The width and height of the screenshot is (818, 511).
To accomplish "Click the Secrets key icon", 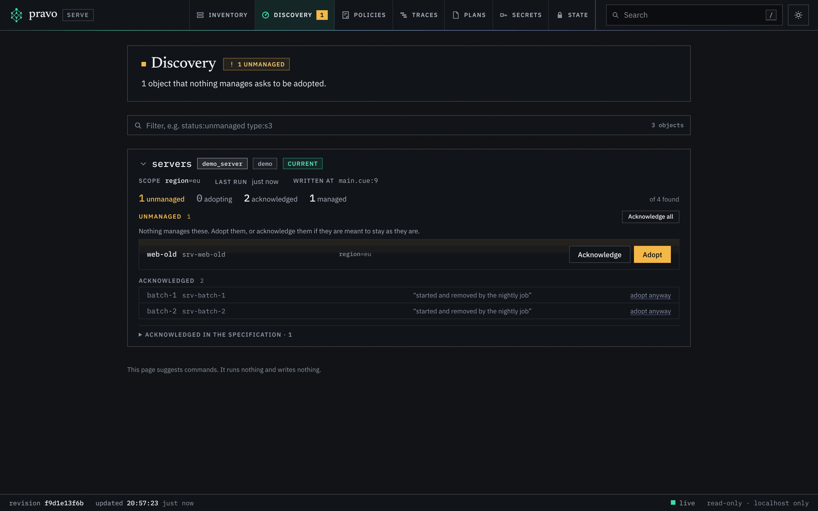I will tap(504, 15).
